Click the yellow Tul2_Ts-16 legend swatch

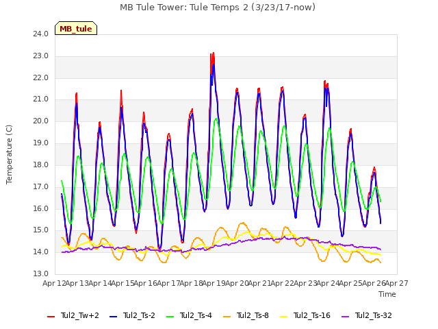click(283, 317)
